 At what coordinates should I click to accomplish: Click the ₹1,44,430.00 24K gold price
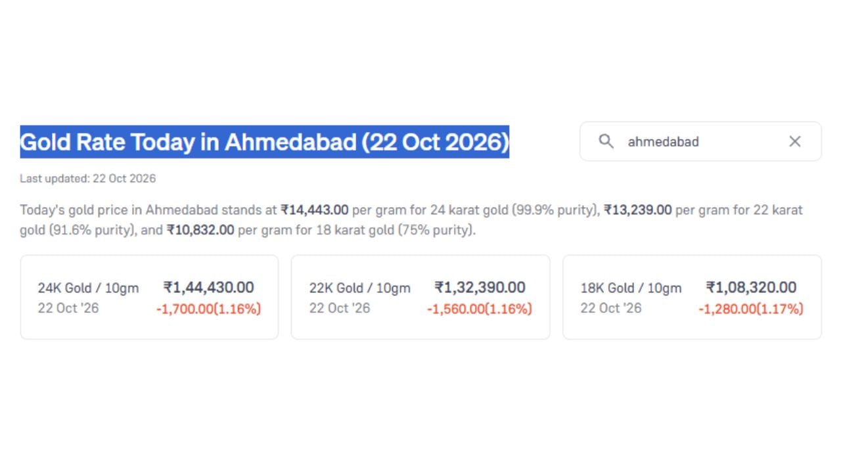point(208,287)
